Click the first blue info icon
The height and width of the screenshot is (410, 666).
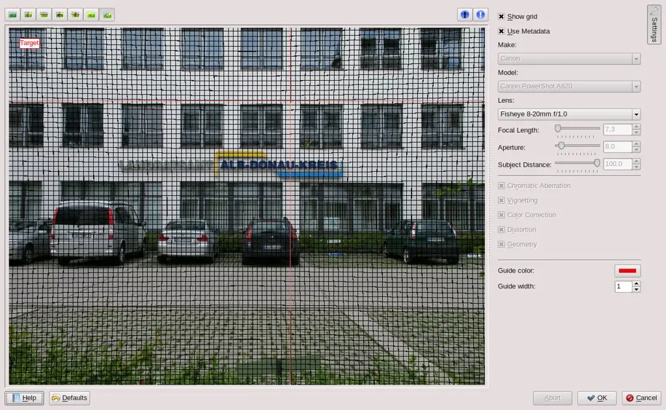(464, 14)
